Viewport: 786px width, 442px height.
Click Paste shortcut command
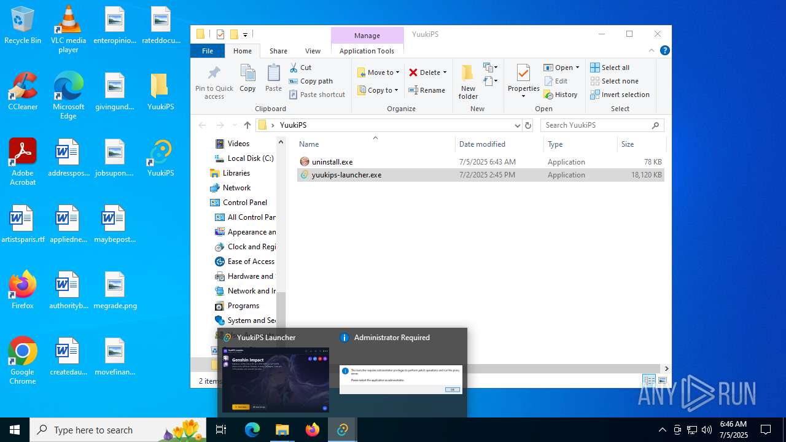(317, 95)
